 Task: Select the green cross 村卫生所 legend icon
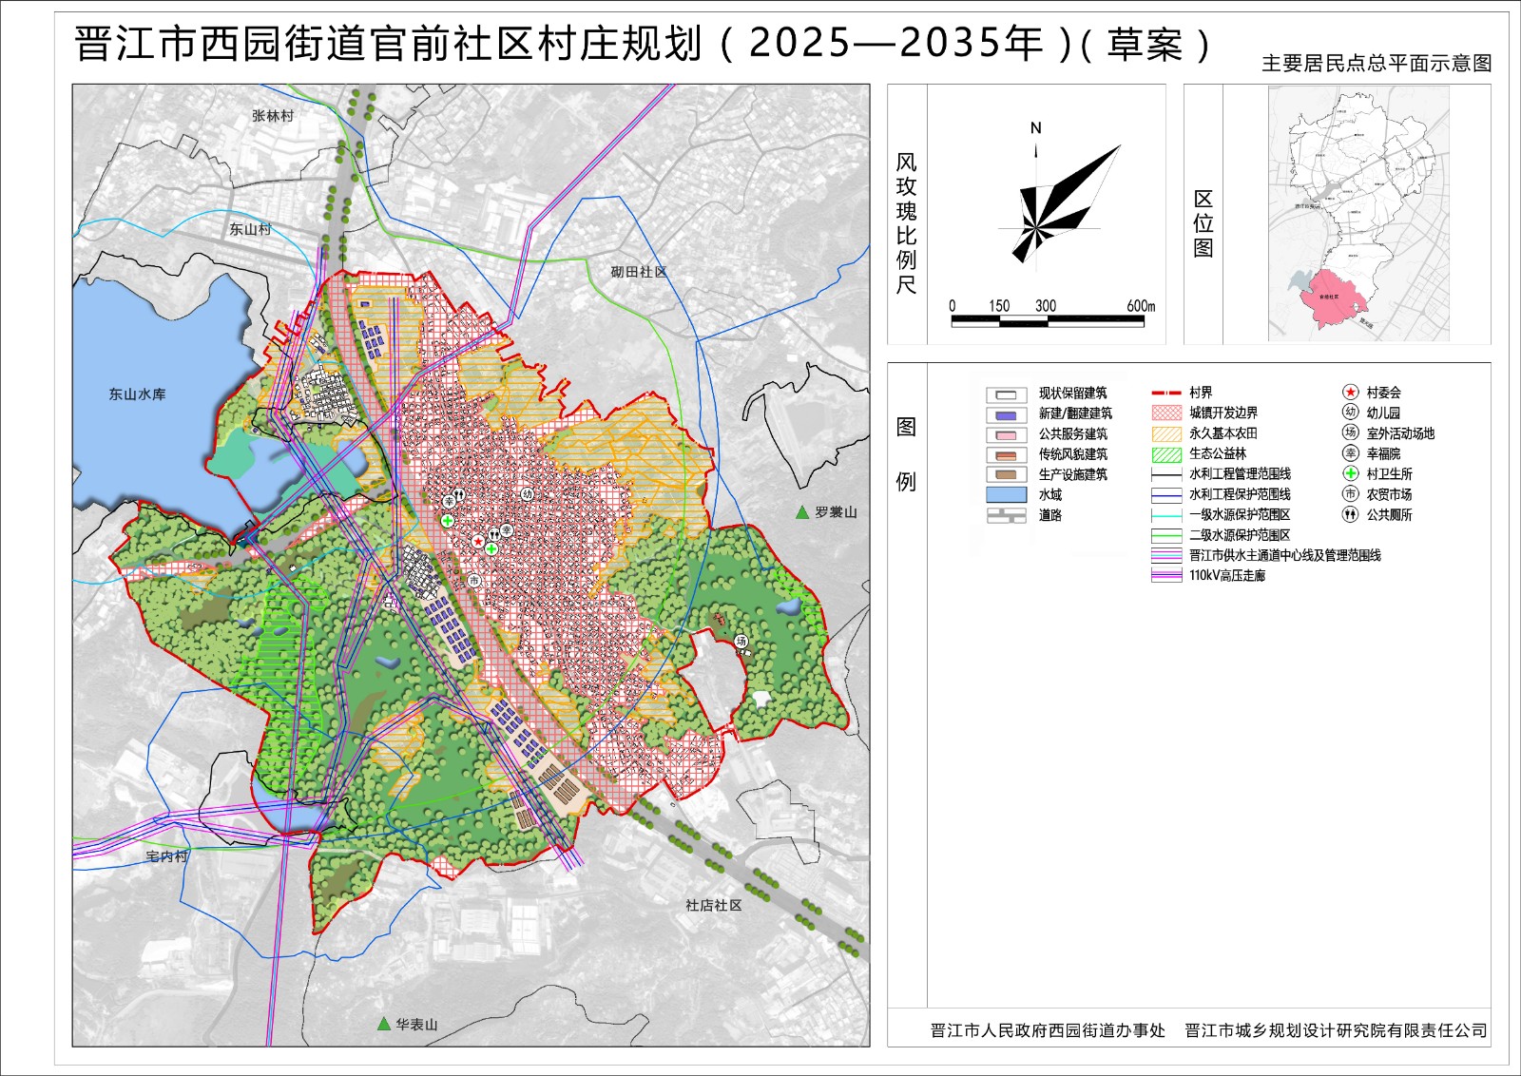coord(1350,473)
